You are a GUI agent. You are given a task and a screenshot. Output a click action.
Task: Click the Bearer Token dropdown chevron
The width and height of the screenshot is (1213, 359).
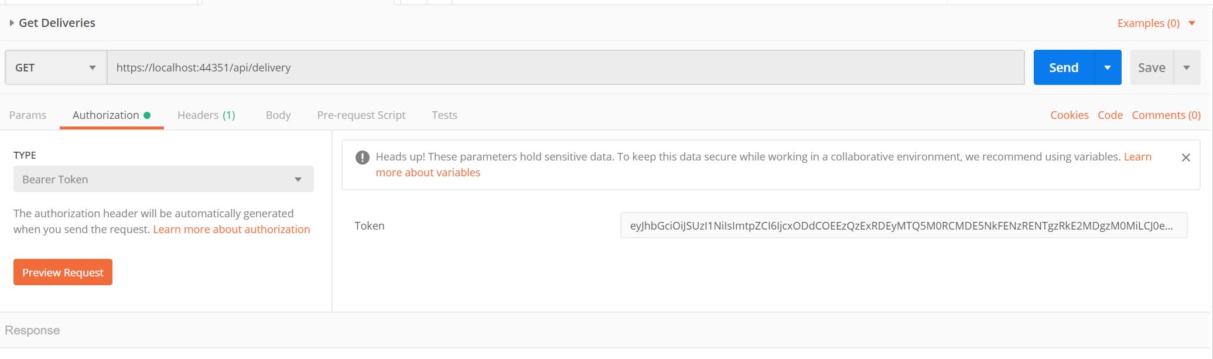[x=299, y=179]
